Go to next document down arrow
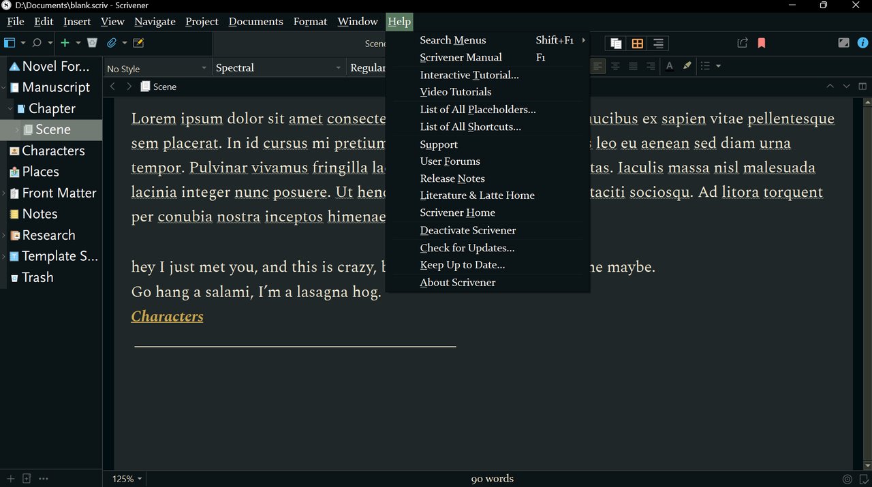872x487 pixels. pyautogui.click(x=846, y=87)
